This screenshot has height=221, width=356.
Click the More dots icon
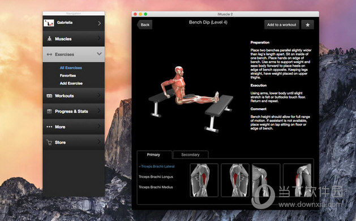pos(49,127)
